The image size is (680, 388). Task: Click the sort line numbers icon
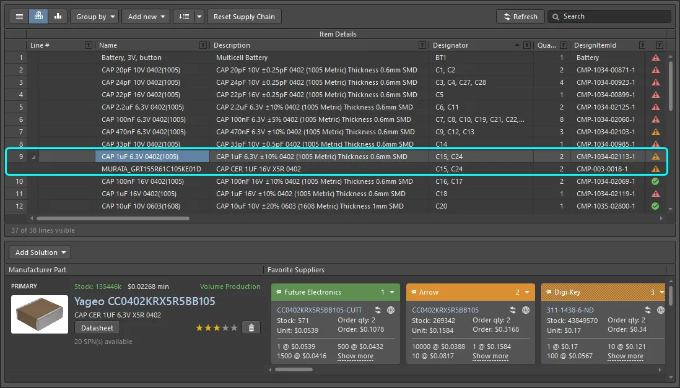pyautogui.click(x=184, y=17)
